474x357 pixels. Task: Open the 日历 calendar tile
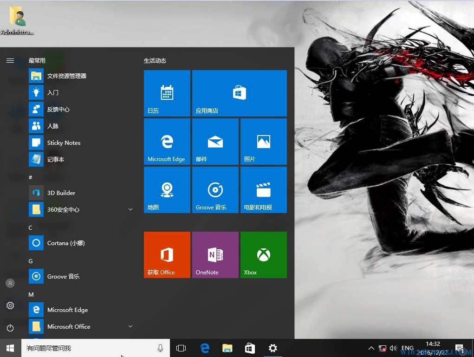[167, 93]
